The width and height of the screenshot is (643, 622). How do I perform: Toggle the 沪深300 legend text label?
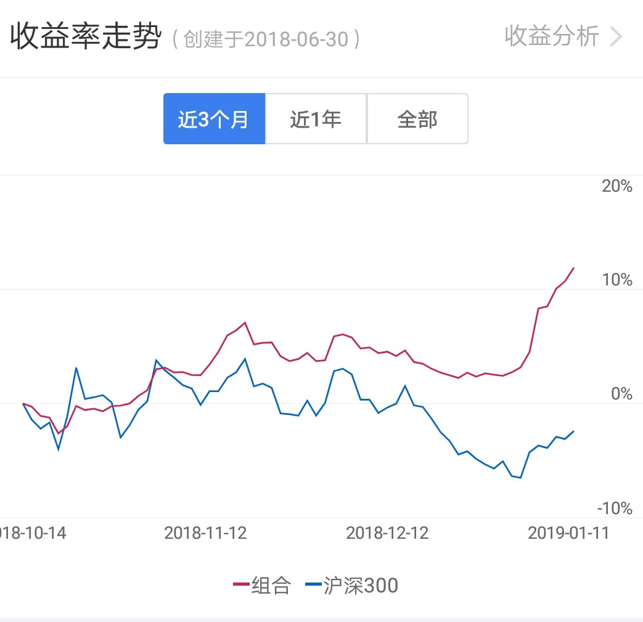coord(361,585)
